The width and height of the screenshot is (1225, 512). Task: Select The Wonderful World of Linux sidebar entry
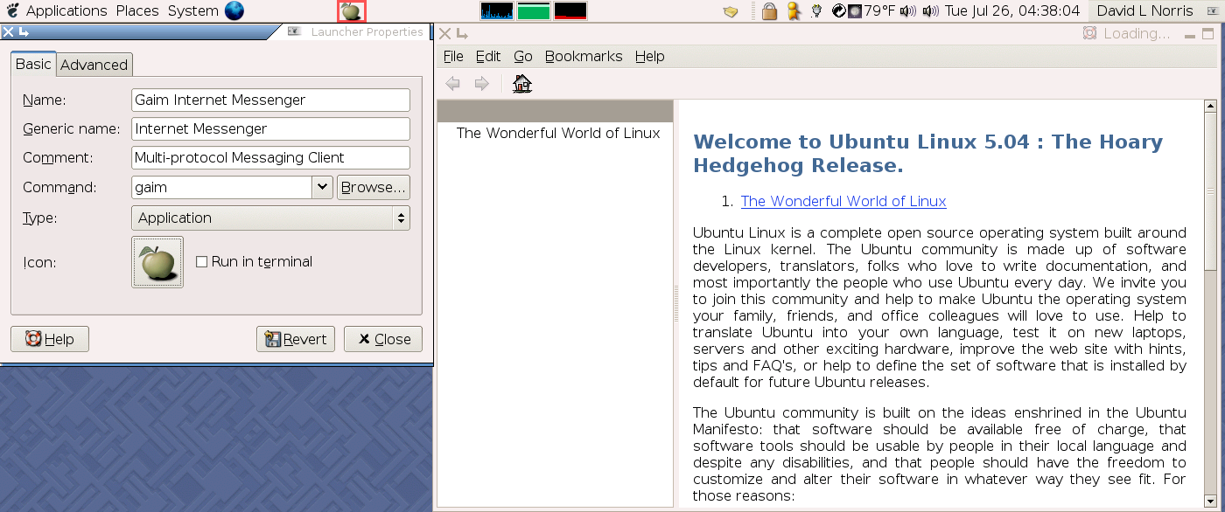pyautogui.click(x=558, y=133)
